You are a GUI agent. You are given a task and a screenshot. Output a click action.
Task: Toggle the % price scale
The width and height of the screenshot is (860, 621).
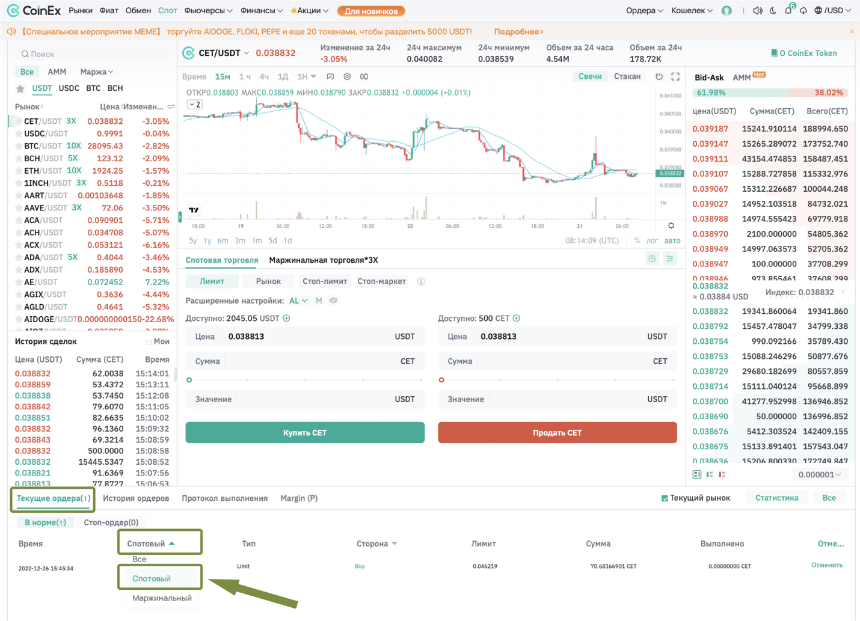[x=637, y=240]
